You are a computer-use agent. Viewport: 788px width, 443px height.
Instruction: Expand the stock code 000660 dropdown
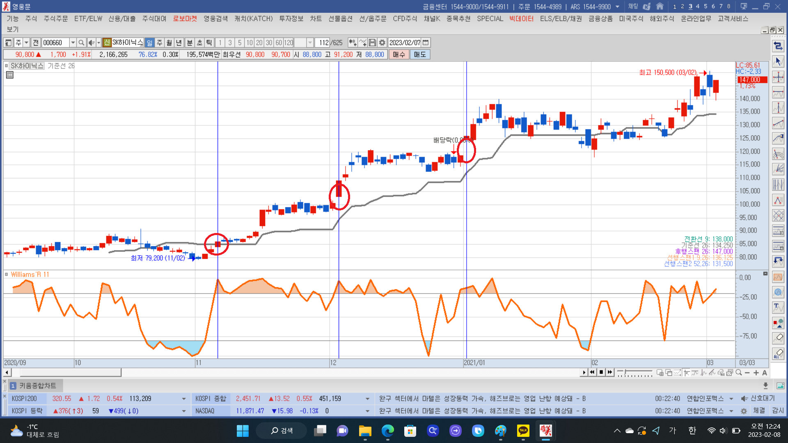click(73, 43)
